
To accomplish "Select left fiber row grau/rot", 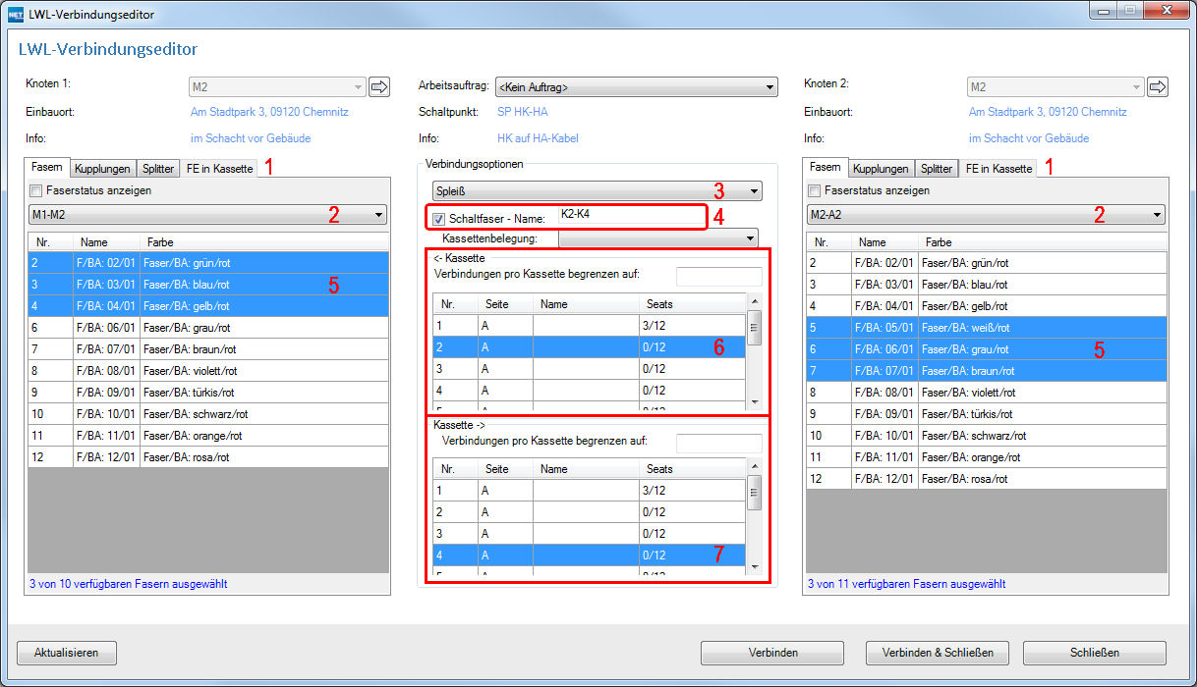I will click(x=208, y=328).
